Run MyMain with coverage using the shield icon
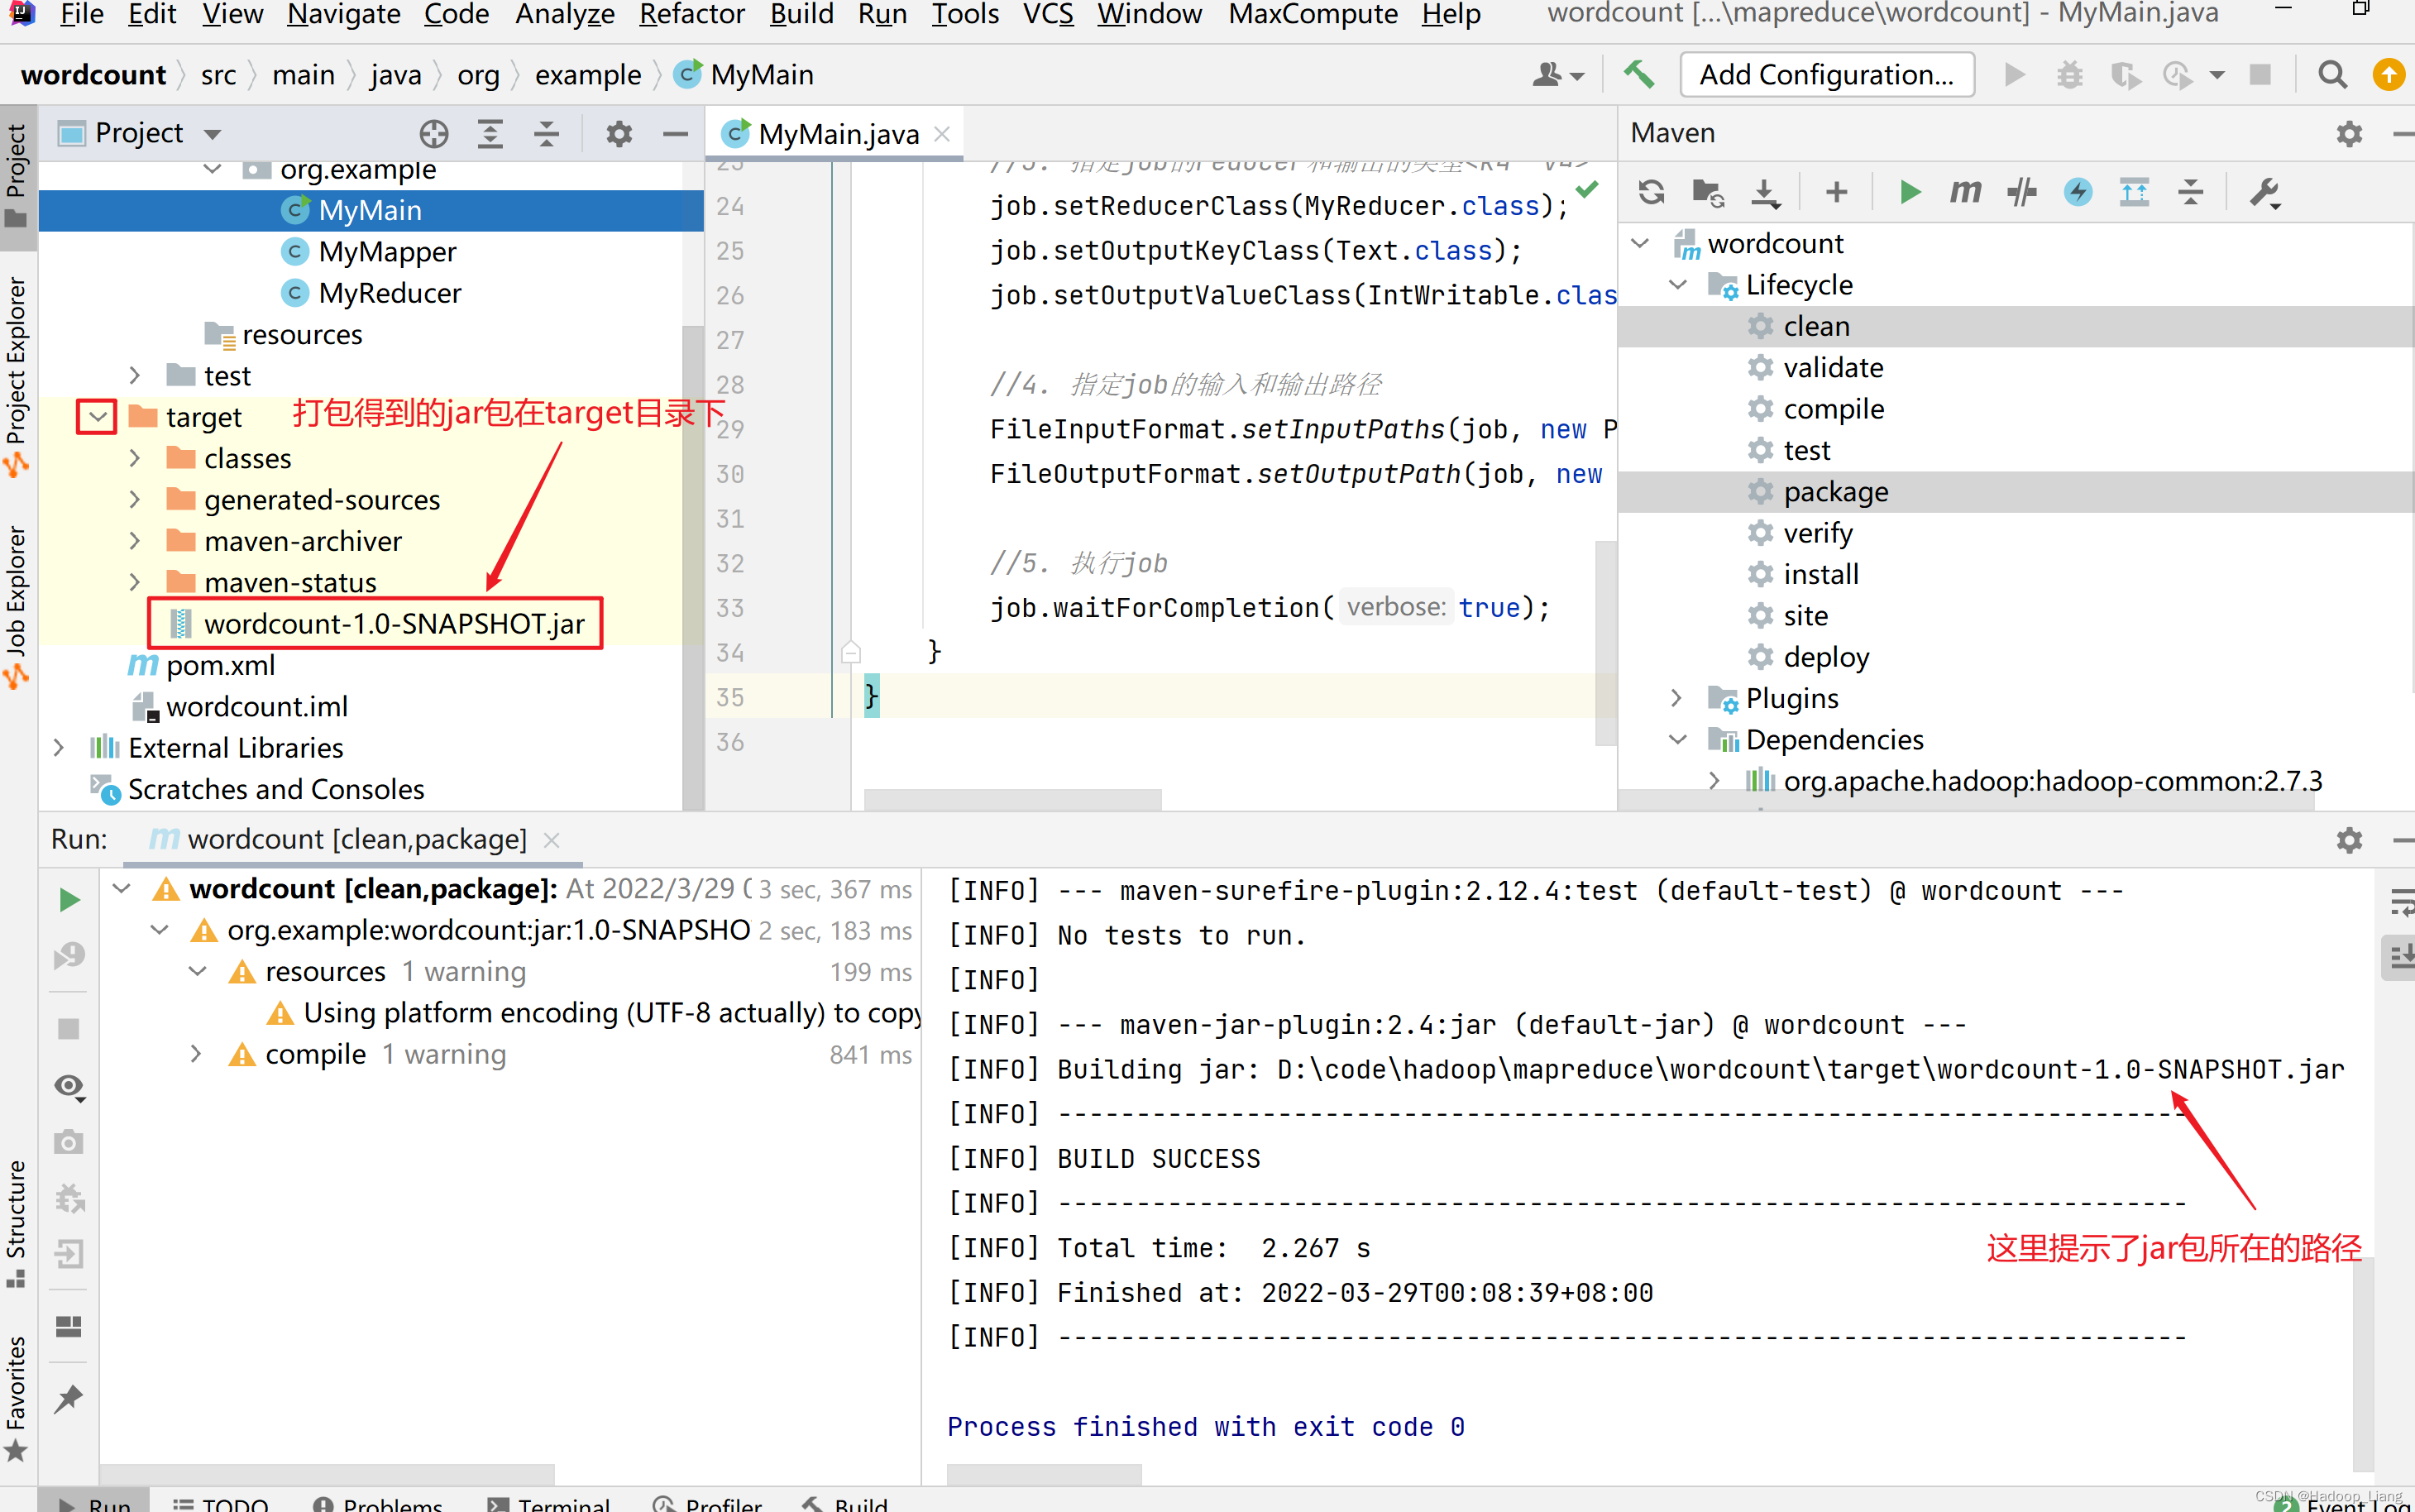 pos(2127,74)
